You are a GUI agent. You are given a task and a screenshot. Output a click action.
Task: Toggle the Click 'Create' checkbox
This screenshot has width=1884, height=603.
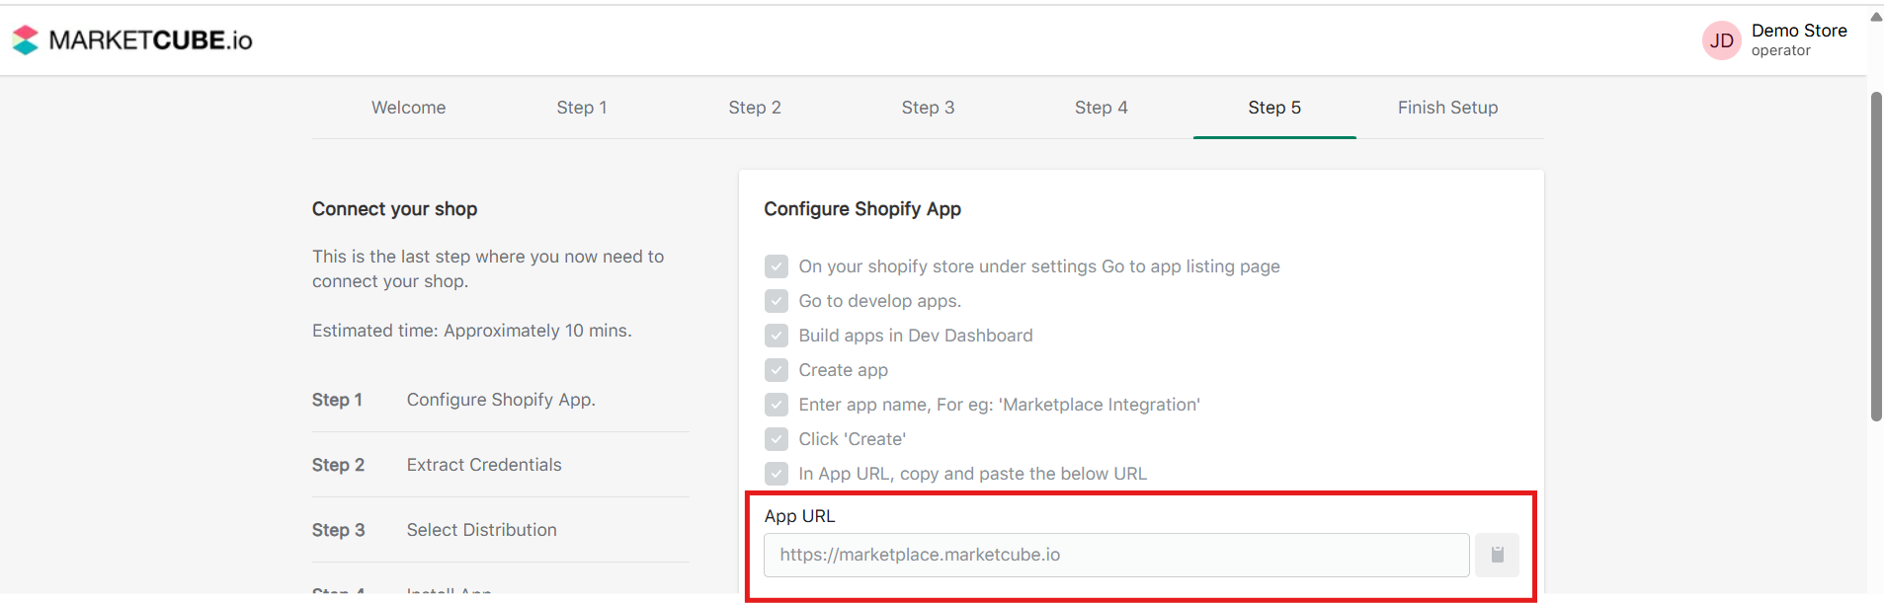(777, 439)
